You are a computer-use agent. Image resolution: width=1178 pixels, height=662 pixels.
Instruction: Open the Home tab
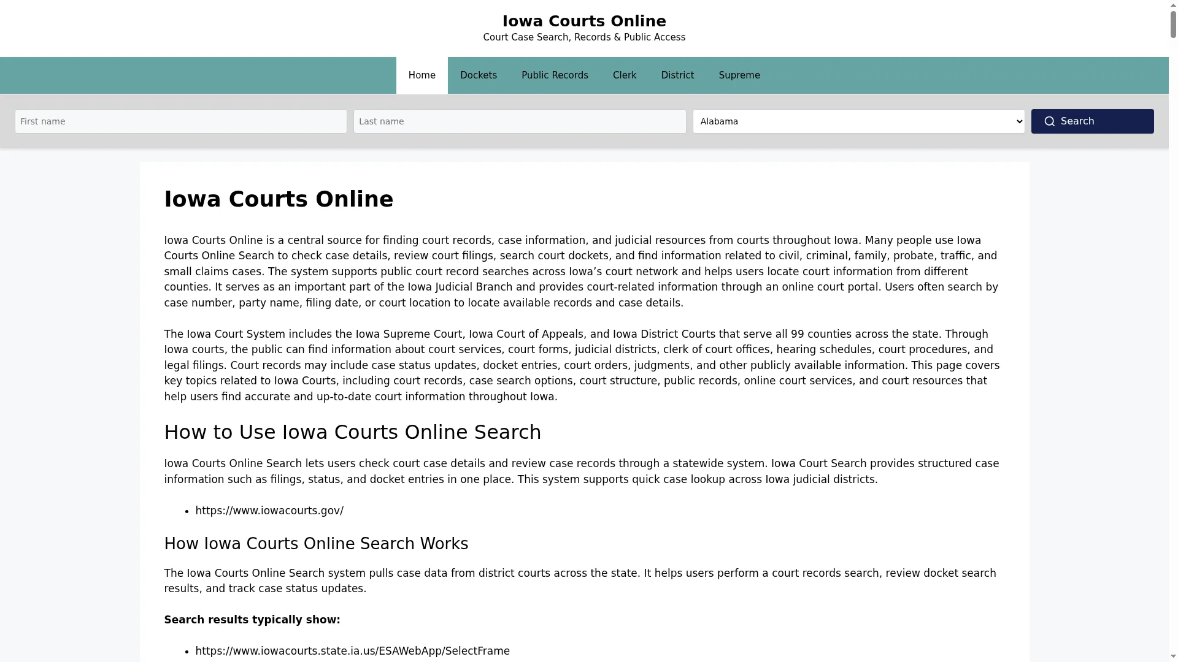click(x=422, y=75)
